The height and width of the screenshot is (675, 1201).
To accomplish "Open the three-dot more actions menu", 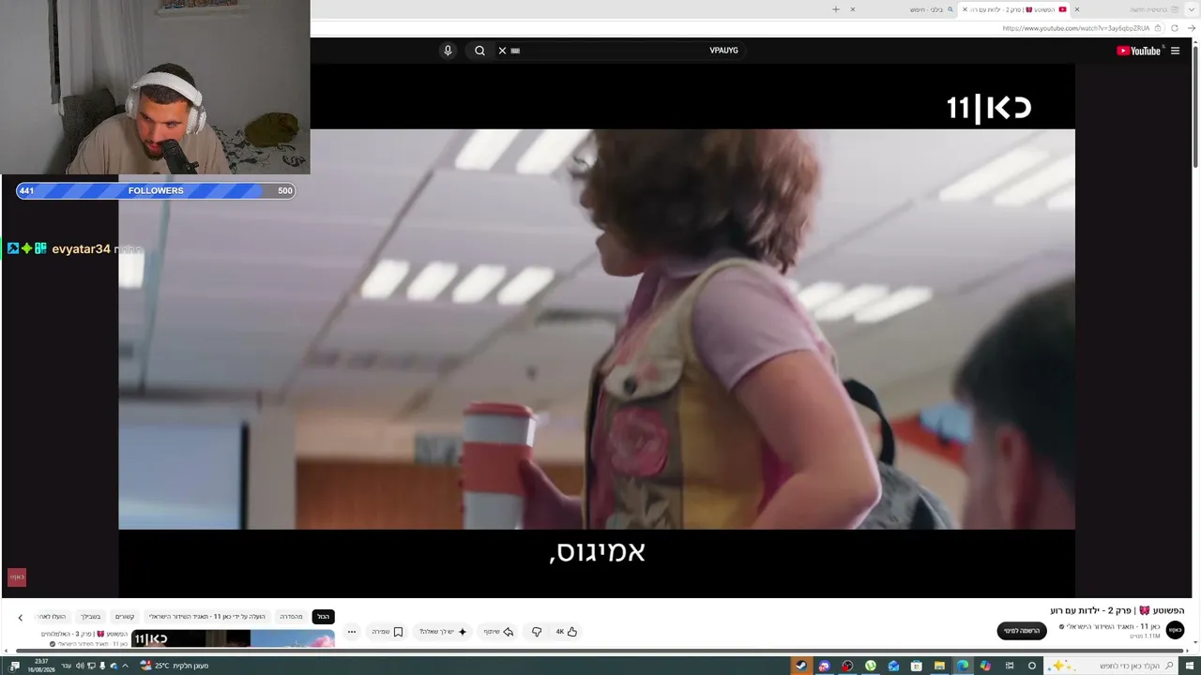I will coord(352,632).
